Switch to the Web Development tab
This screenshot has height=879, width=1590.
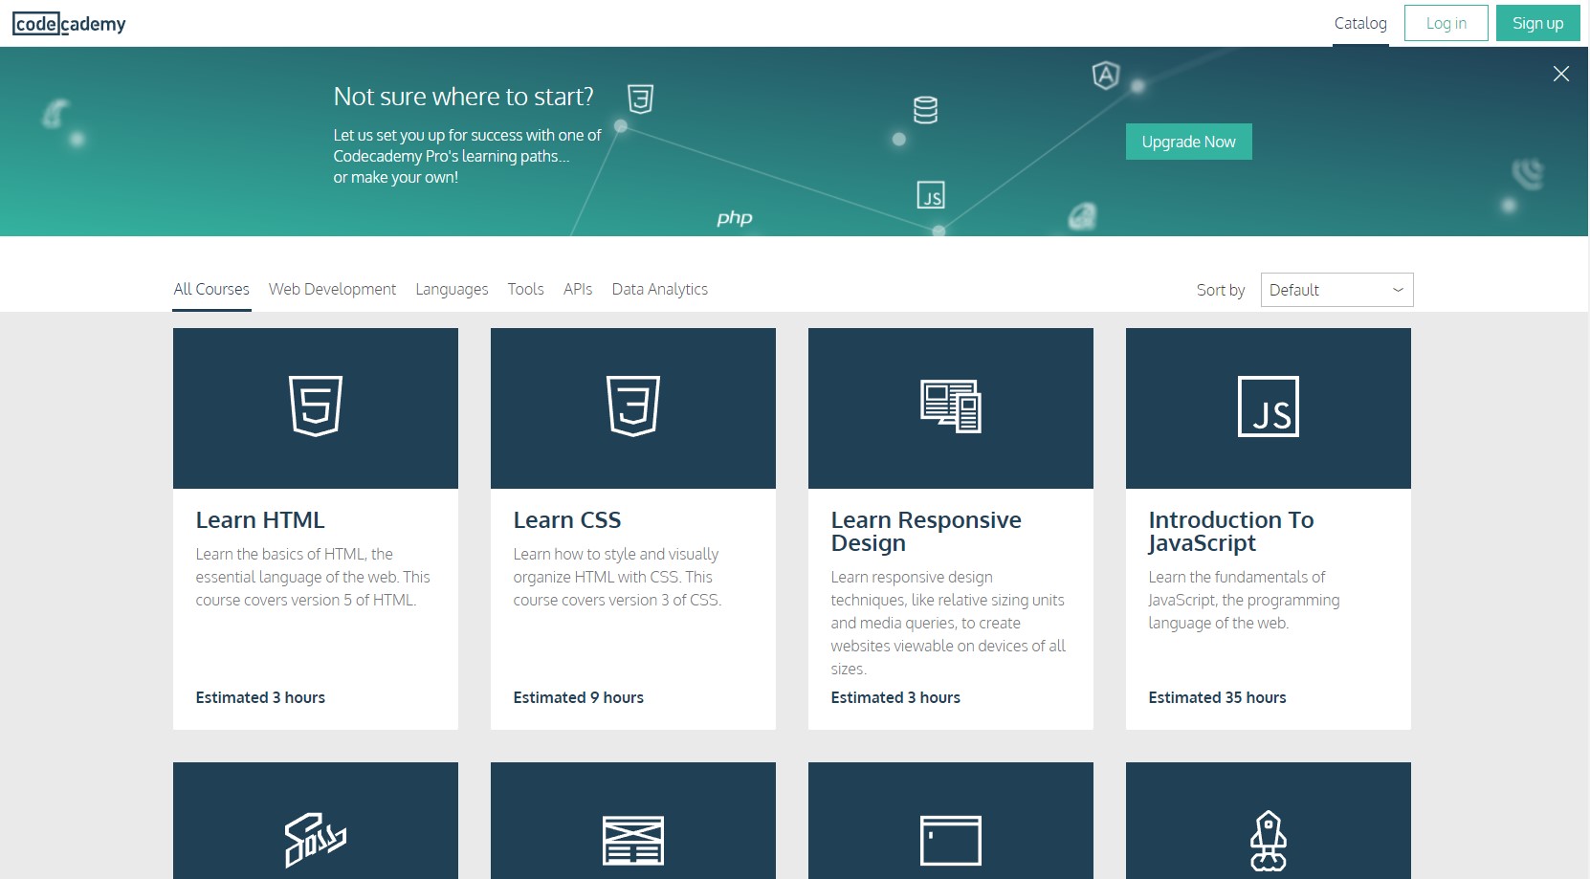(332, 289)
